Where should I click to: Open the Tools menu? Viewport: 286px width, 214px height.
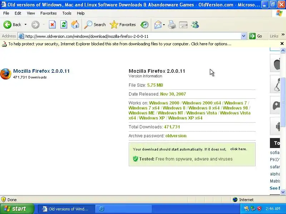point(66,13)
